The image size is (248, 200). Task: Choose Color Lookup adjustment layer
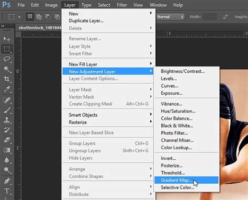click(x=186, y=148)
